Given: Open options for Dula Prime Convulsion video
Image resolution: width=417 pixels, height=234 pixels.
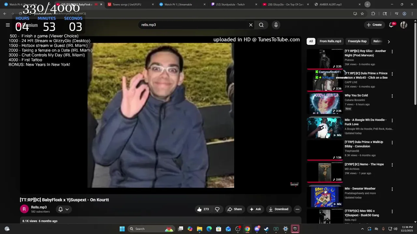Looking at the screenshot, I should tap(392, 143).
